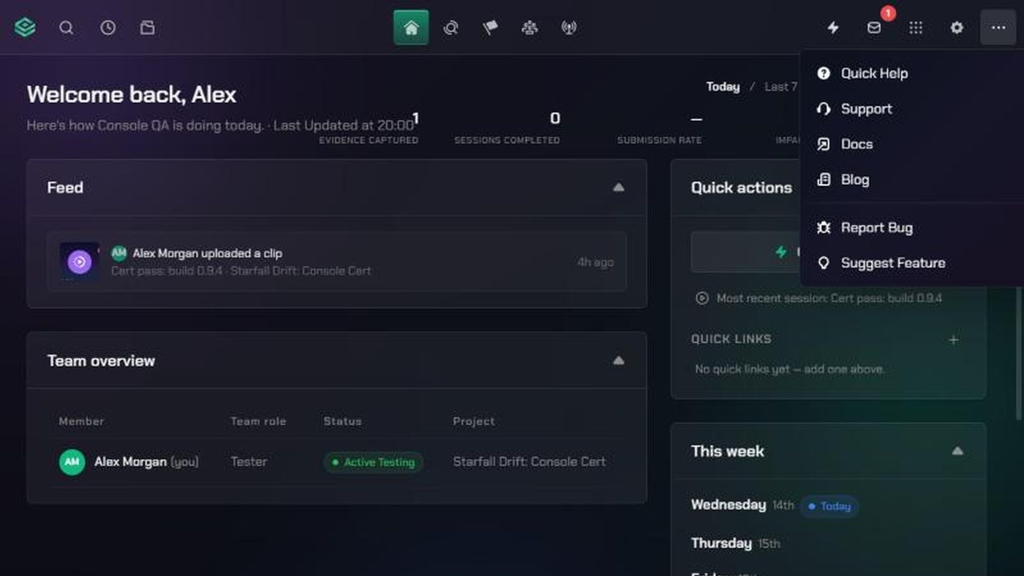The height and width of the screenshot is (576, 1024).
Task: Collapse the Feed panel
Action: pyautogui.click(x=619, y=188)
